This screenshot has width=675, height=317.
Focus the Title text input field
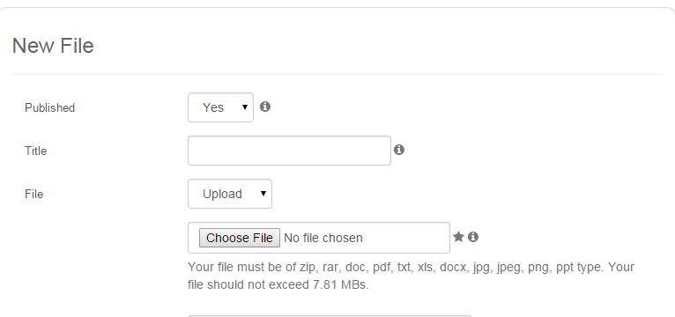[289, 151]
